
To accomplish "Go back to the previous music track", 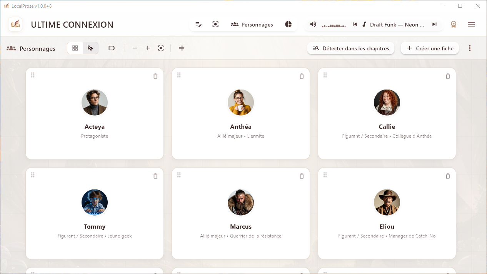I will click(355, 25).
